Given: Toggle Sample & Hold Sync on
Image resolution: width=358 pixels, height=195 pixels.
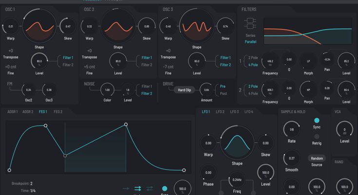Looking at the screenshot, I should click(317, 120).
